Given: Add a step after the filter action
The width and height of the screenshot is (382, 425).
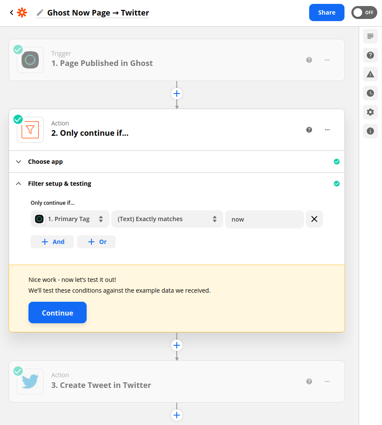Looking at the screenshot, I should 177,345.
